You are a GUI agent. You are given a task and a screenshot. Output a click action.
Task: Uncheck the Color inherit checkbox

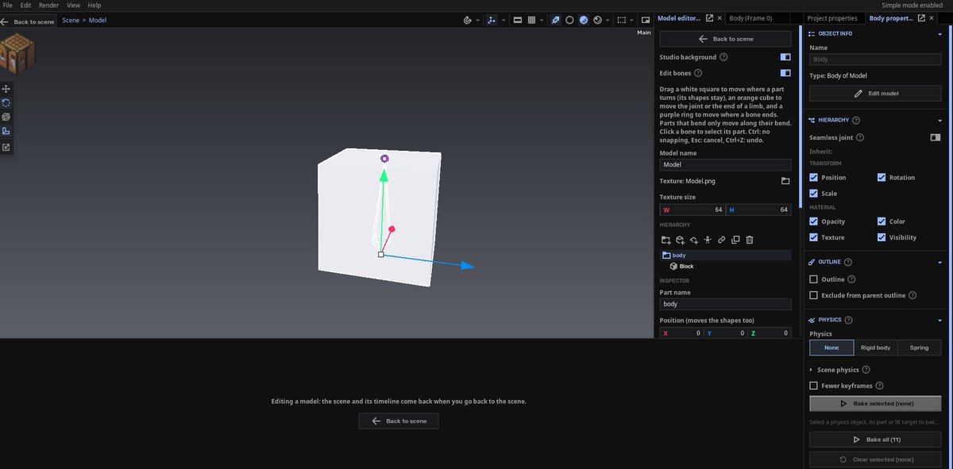pos(882,221)
